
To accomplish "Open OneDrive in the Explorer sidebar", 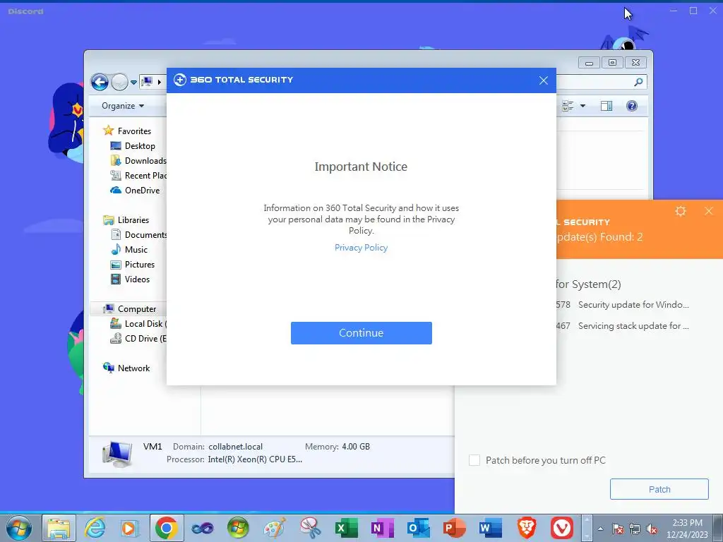I will (135, 191).
